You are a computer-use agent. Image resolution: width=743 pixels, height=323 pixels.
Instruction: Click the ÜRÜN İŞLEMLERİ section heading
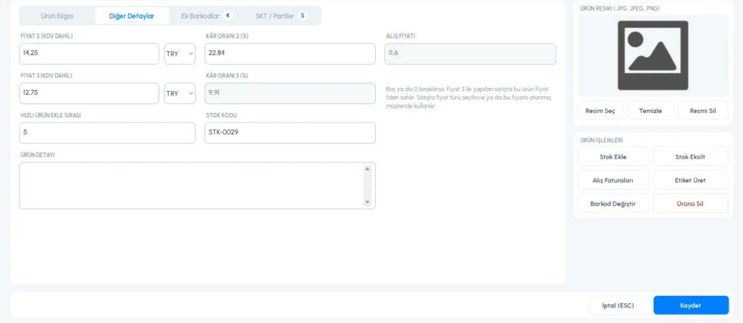tap(601, 140)
